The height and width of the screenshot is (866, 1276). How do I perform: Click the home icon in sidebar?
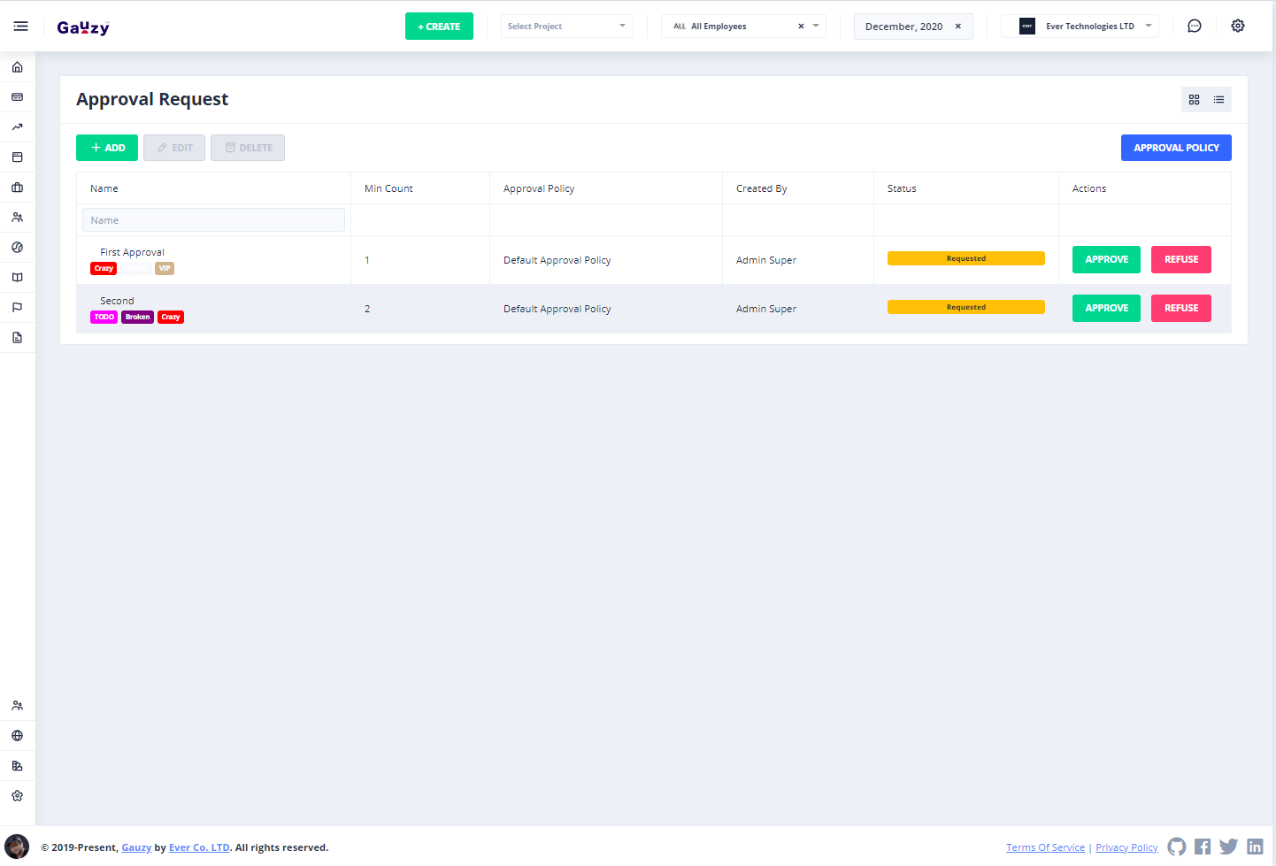(17, 67)
